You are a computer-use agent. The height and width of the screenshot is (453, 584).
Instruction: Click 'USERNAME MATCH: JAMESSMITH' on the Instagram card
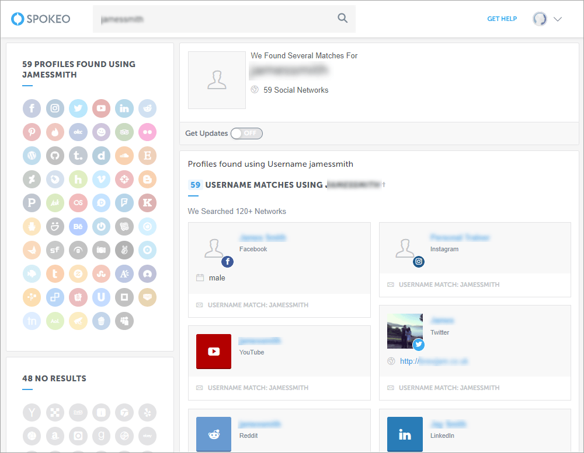[449, 285]
